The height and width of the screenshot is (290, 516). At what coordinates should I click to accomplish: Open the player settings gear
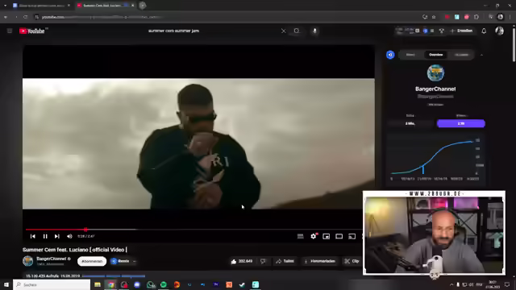(314, 236)
